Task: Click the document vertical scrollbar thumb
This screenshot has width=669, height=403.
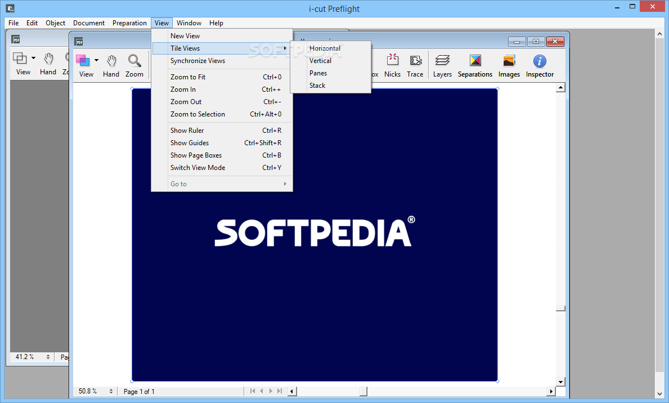Action: pyautogui.click(x=560, y=308)
